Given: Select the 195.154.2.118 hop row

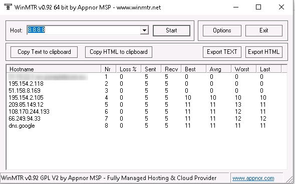Looking at the screenshot, I should 147,84.
